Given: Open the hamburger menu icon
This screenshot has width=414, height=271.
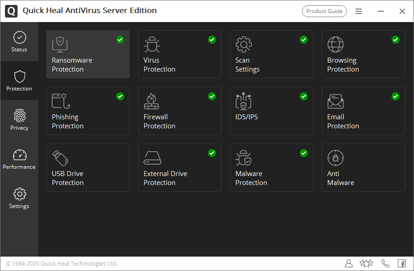Looking at the screenshot, I should [359, 11].
